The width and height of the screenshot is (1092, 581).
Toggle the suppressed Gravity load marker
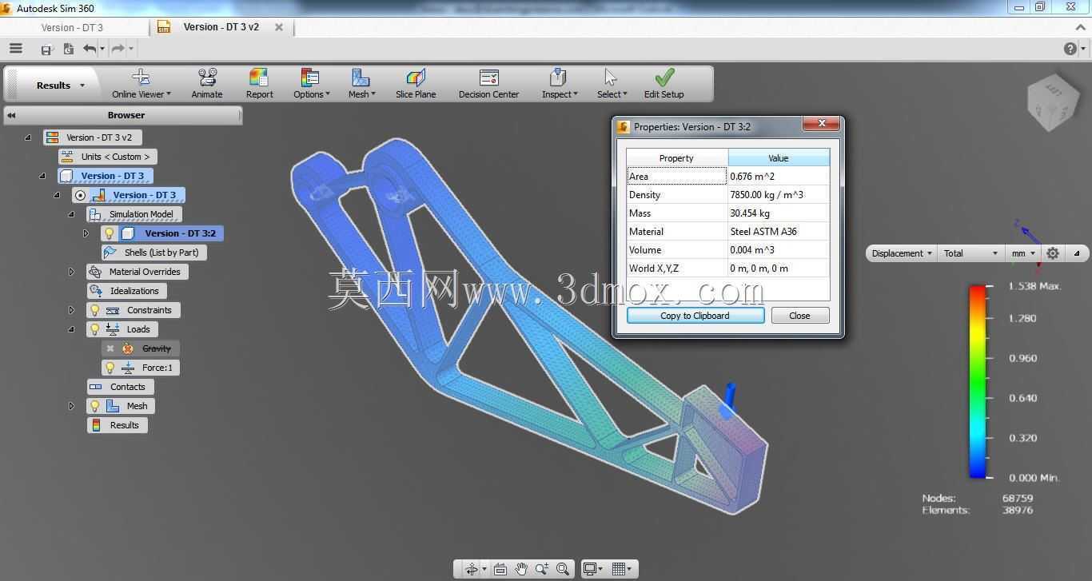(x=110, y=348)
